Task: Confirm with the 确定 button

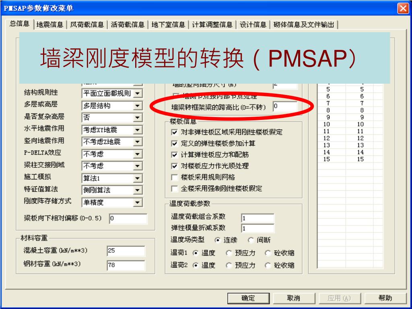Action: coord(248,298)
